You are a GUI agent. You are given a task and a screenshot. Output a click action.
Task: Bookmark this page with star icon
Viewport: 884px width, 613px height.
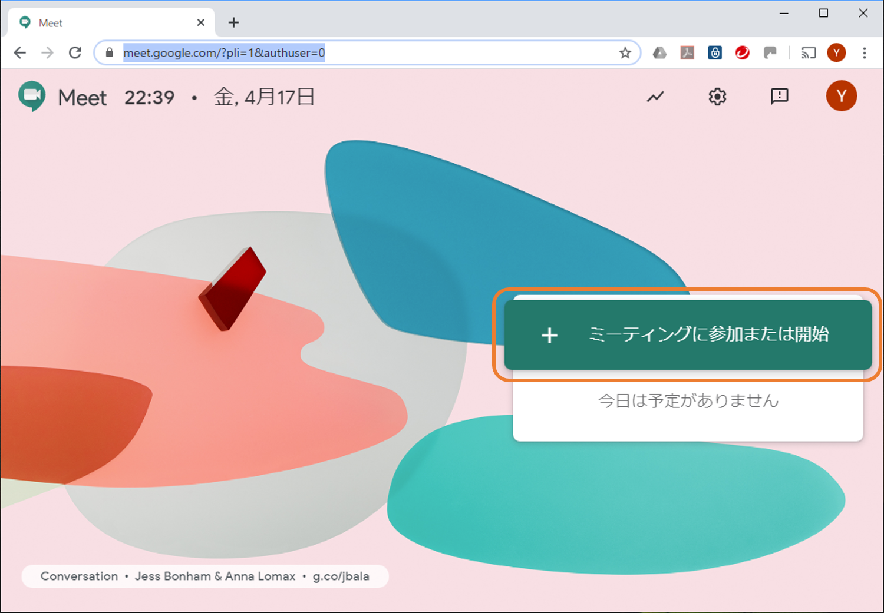click(625, 53)
